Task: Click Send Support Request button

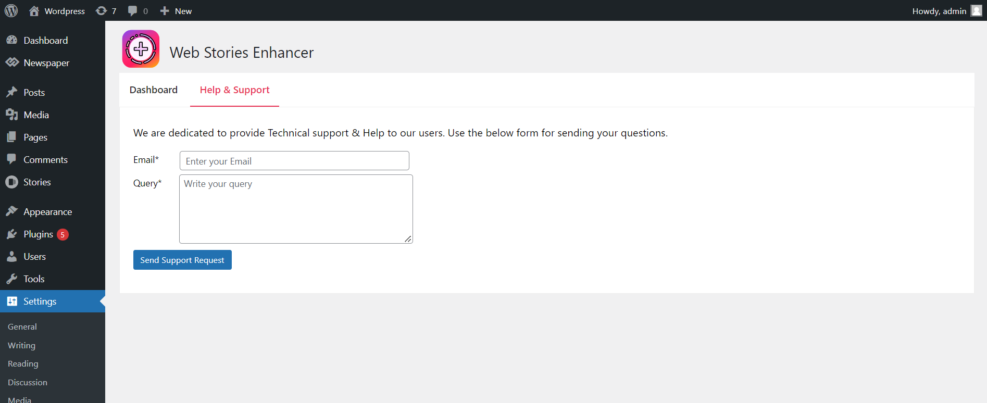Action: tap(182, 260)
